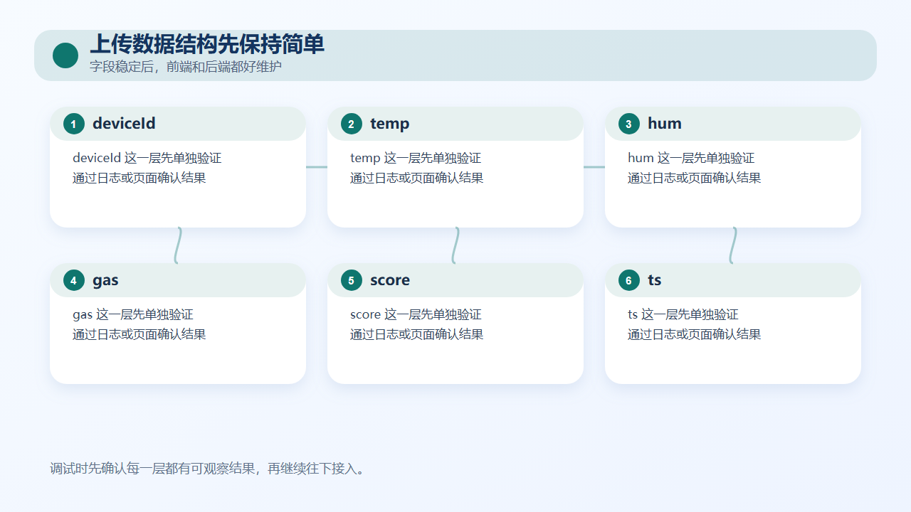Select the gas card heading

tap(105, 280)
